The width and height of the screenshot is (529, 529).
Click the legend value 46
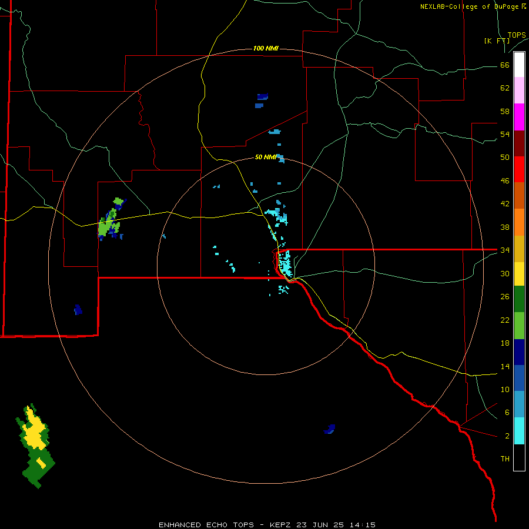[505, 181]
